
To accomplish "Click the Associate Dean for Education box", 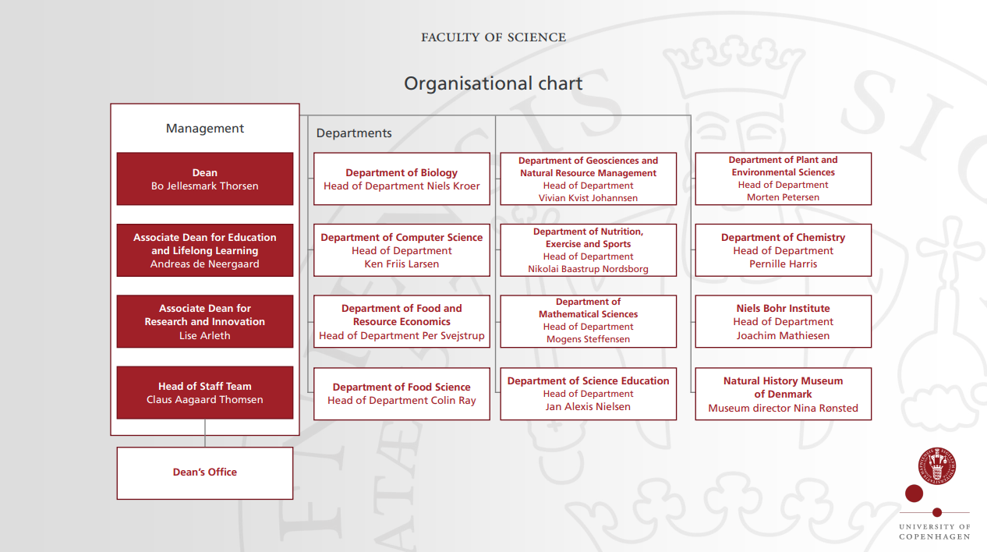I will coord(204,249).
